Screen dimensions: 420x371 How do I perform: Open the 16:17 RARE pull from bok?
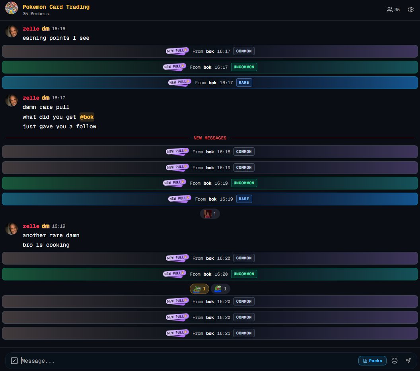(210, 83)
